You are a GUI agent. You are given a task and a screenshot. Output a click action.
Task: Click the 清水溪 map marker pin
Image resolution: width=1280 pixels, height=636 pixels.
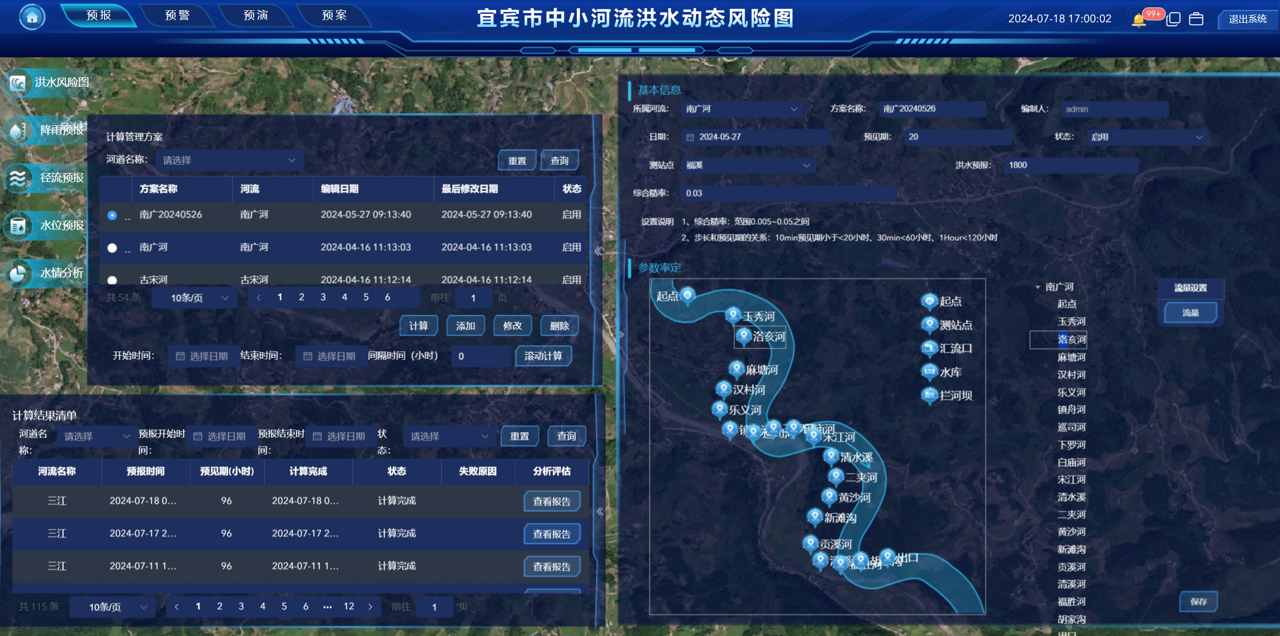click(x=831, y=456)
